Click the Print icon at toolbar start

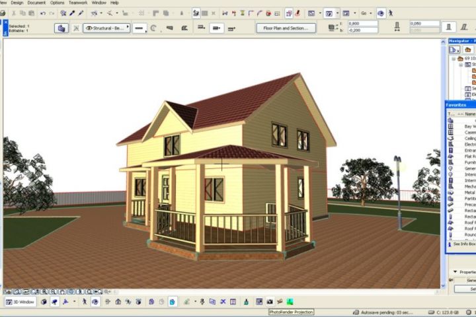(3, 13)
